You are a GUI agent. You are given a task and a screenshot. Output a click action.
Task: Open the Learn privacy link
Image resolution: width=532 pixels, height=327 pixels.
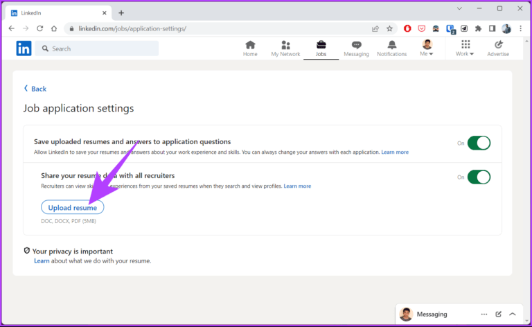click(42, 261)
